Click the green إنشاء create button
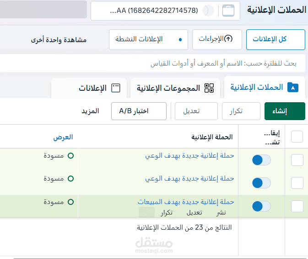This screenshot has width=308, height=259. tap(285, 111)
